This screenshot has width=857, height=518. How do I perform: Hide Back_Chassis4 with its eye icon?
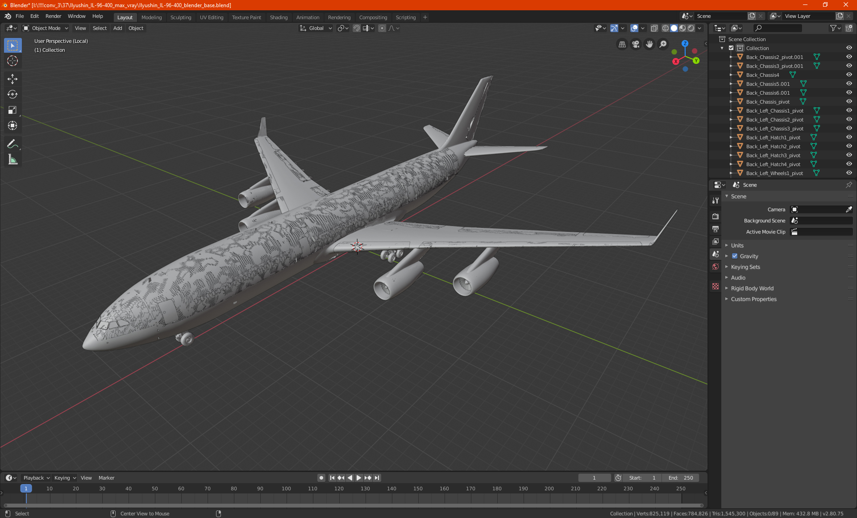point(849,75)
